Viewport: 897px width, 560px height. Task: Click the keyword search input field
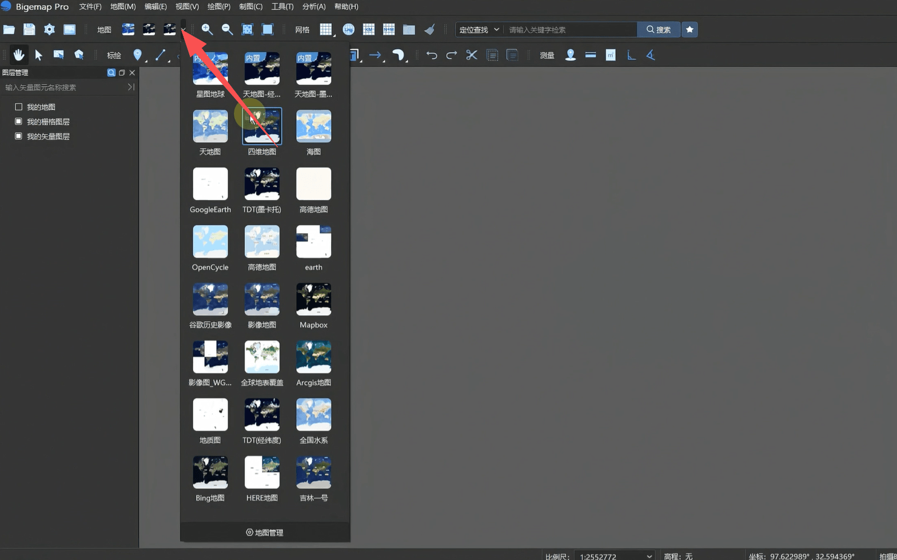[x=570, y=30]
